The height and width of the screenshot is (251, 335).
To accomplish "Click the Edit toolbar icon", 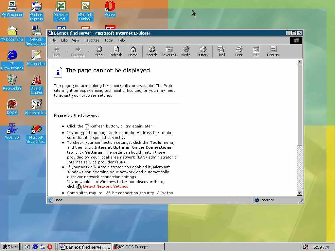I will (x=256, y=51).
